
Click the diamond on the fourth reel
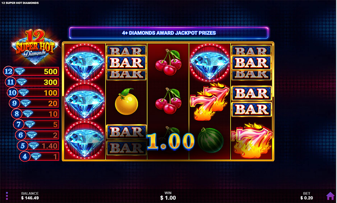tap(210, 63)
